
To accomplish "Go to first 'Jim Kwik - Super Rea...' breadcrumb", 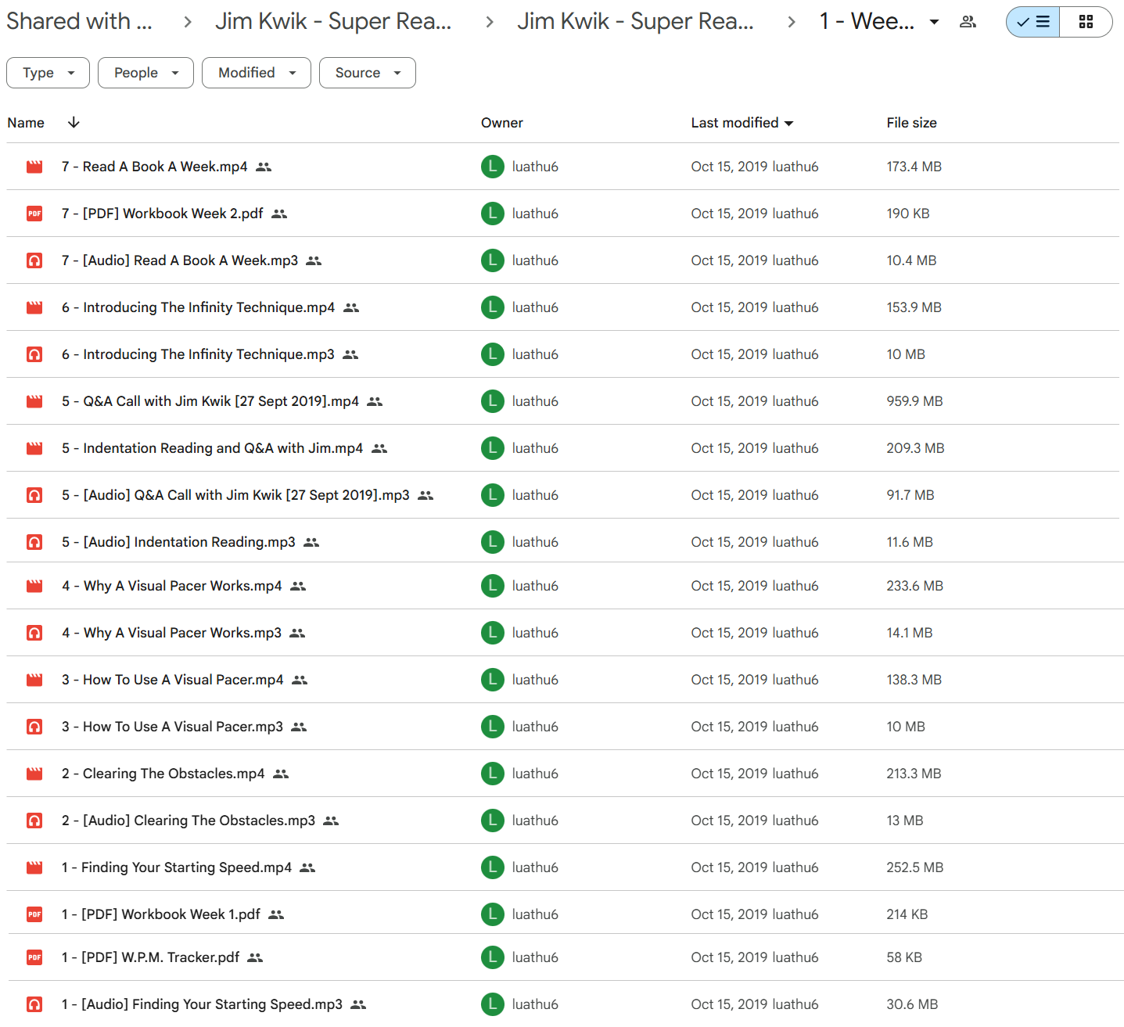I will [x=333, y=21].
